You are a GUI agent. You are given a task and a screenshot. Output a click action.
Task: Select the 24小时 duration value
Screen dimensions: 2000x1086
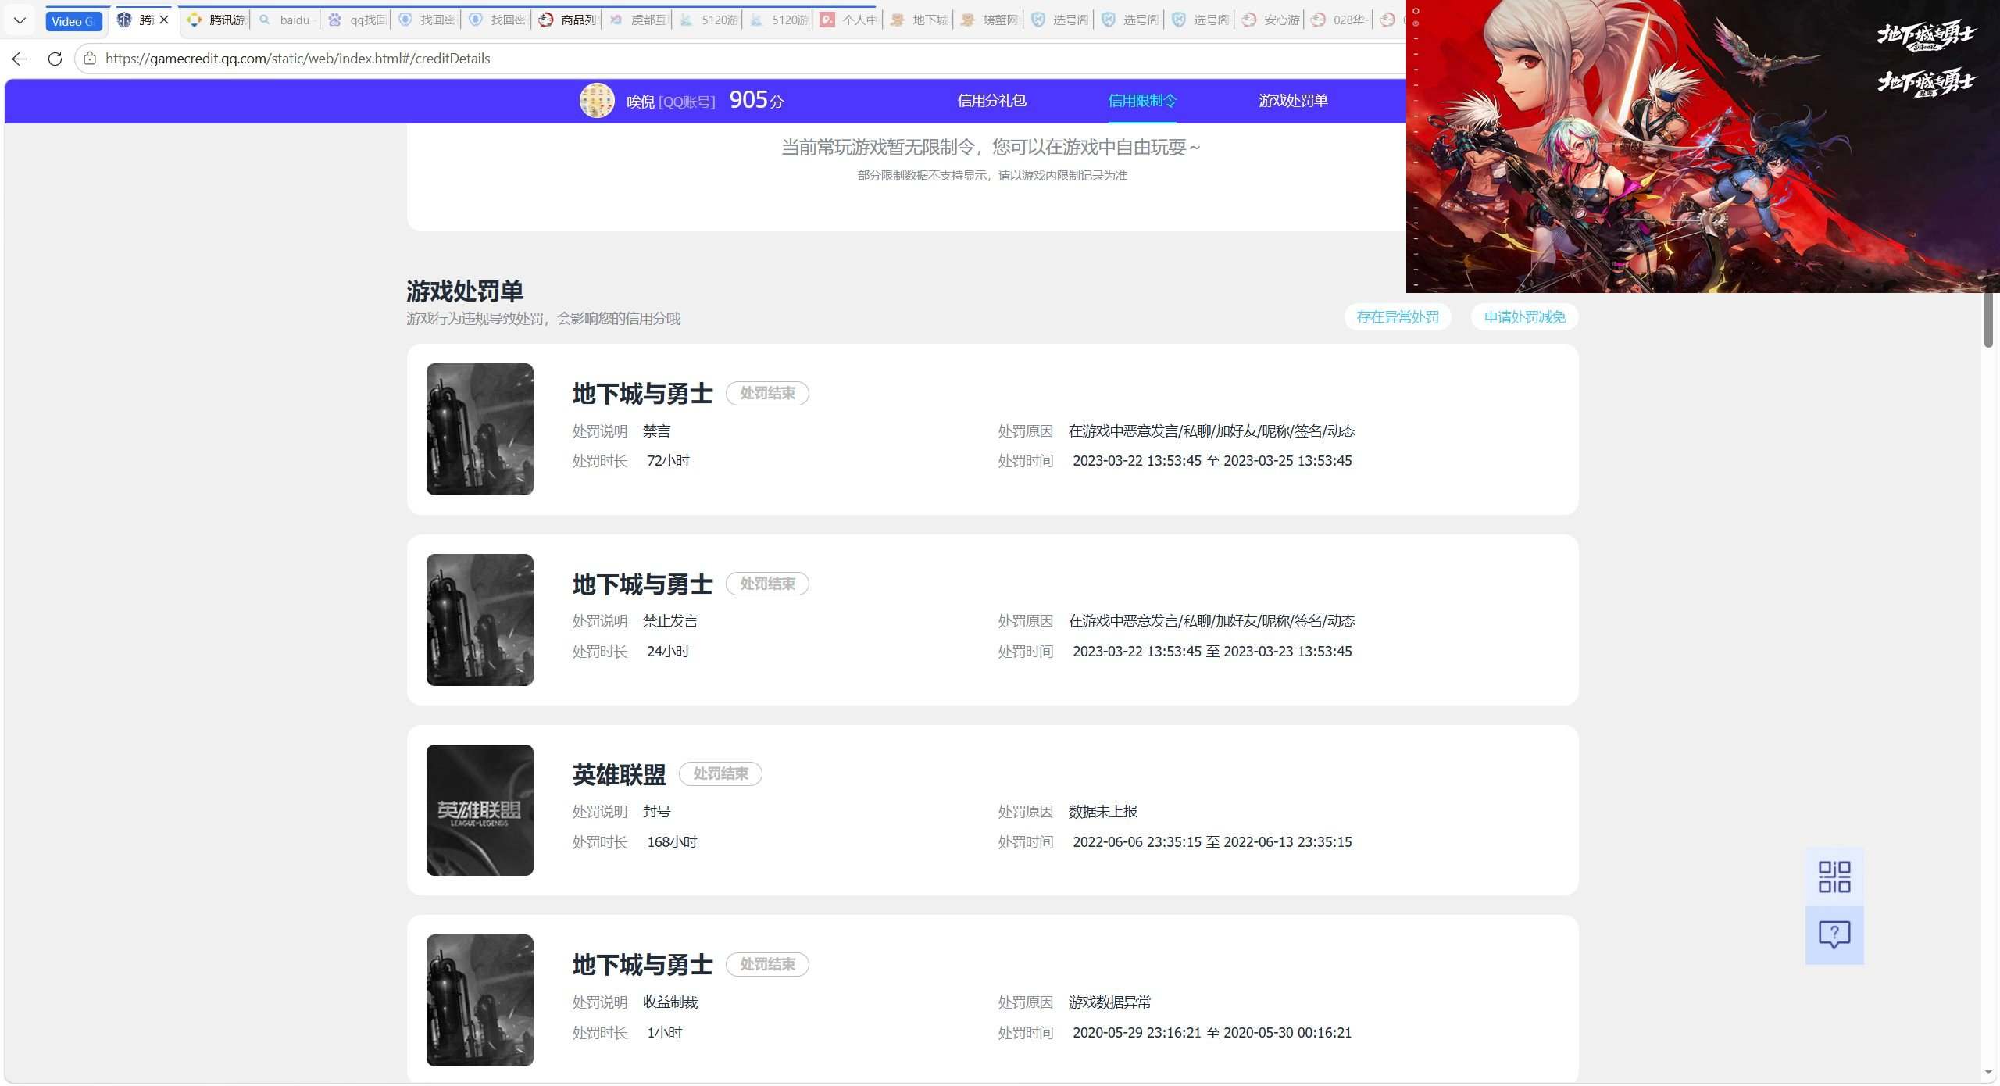coord(668,652)
